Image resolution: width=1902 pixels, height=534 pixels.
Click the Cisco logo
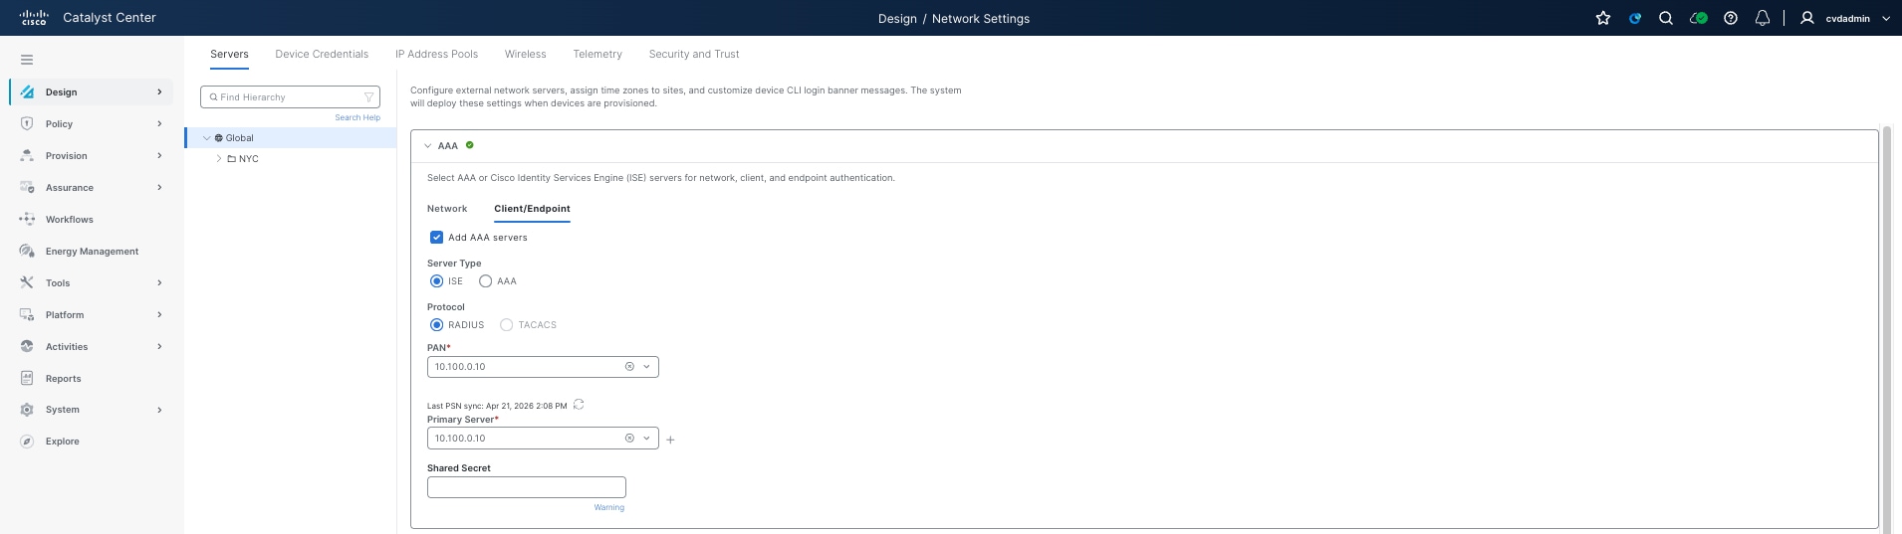click(x=34, y=18)
